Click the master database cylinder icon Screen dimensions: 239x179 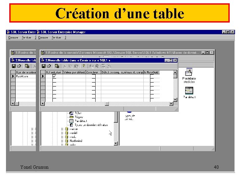(x=67, y=129)
